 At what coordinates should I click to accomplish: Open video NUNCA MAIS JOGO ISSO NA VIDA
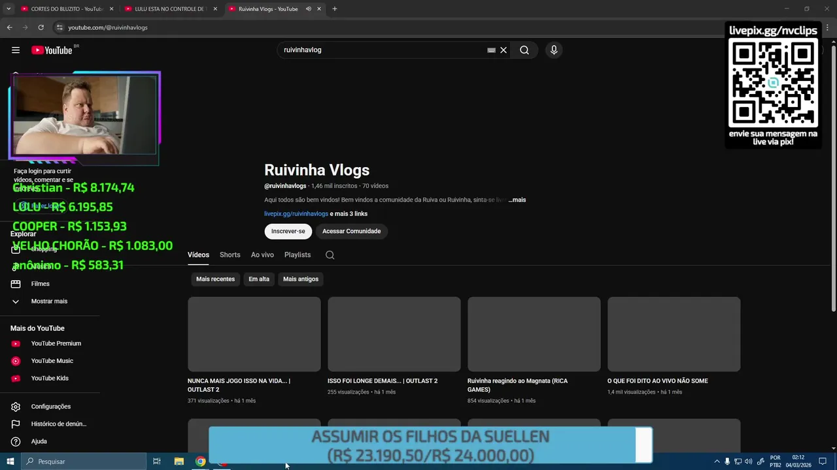239,385
